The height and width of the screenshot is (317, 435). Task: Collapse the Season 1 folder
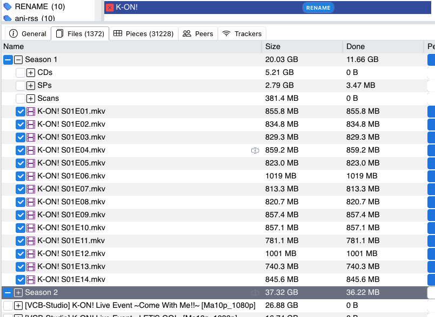pos(18,59)
